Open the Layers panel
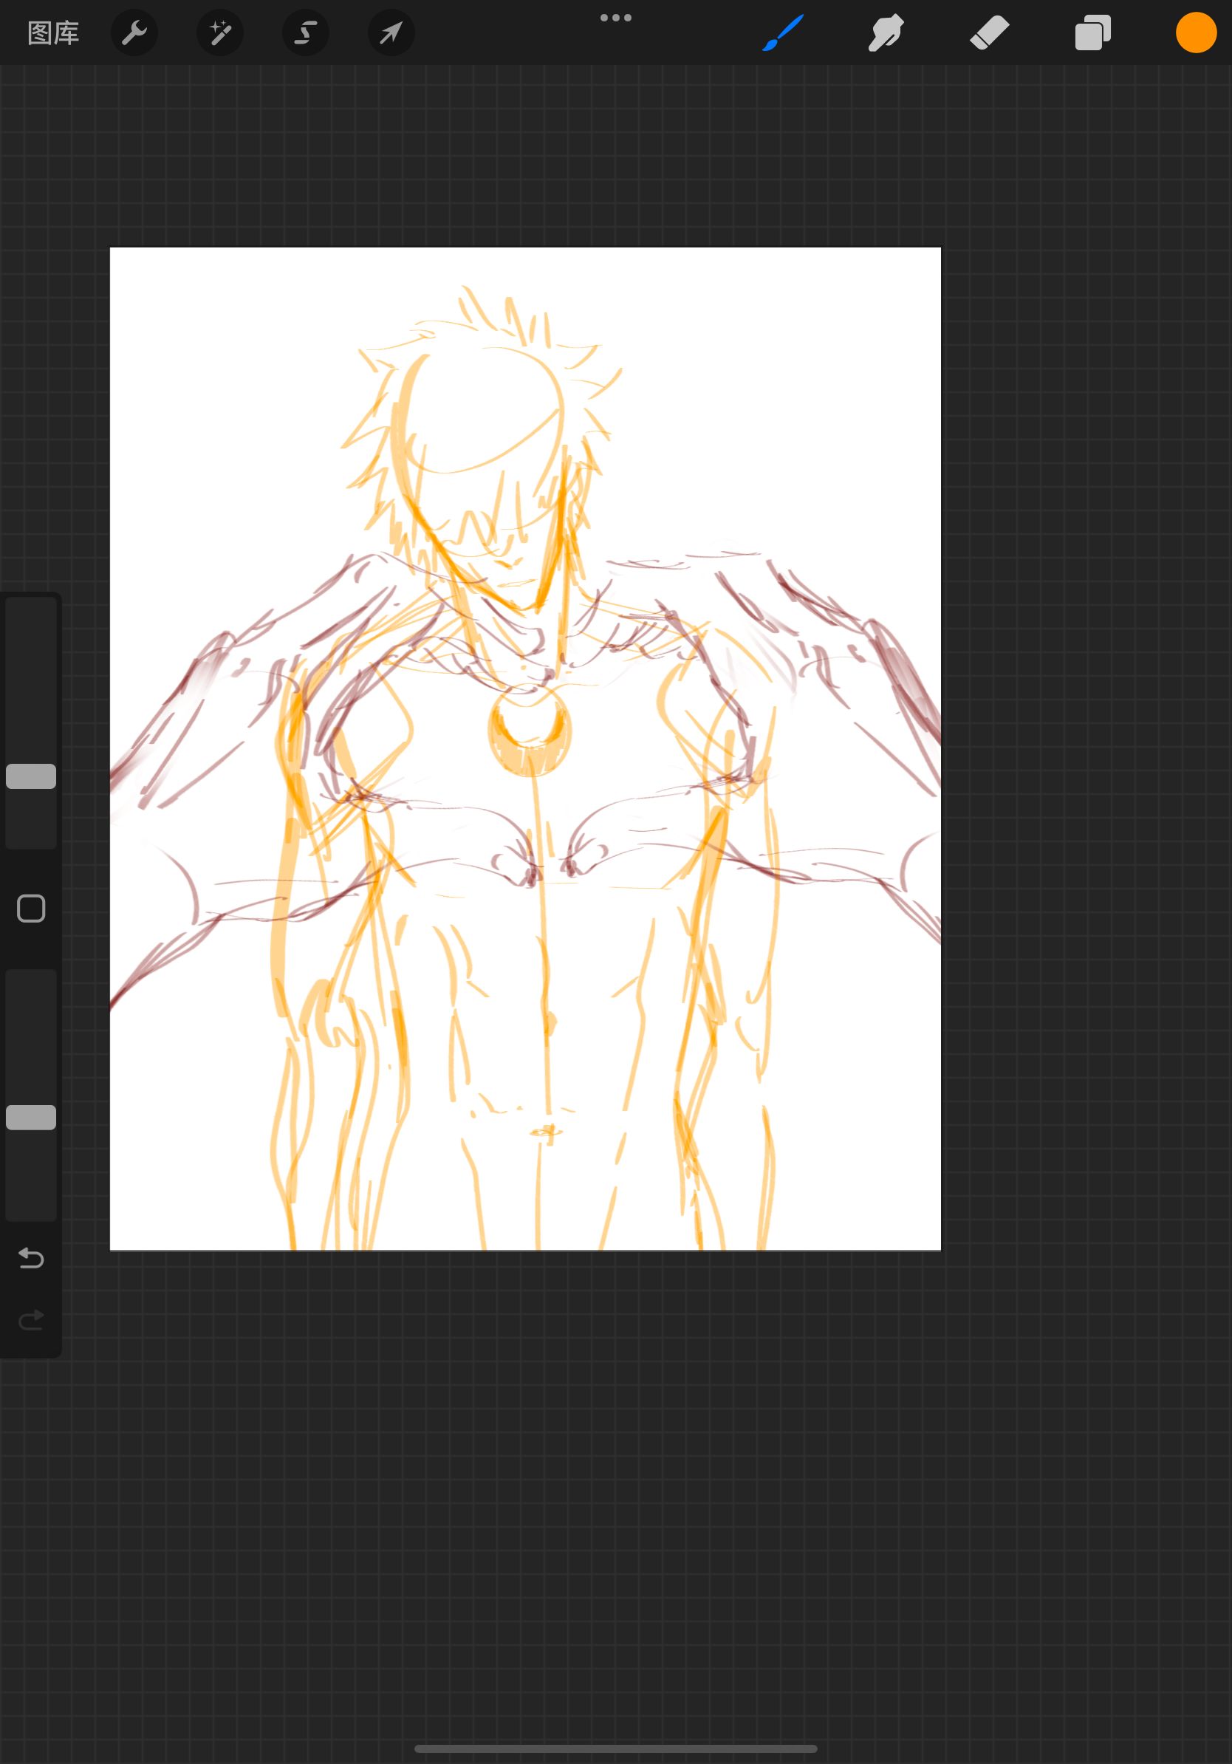 pyautogui.click(x=1093, y=33)
